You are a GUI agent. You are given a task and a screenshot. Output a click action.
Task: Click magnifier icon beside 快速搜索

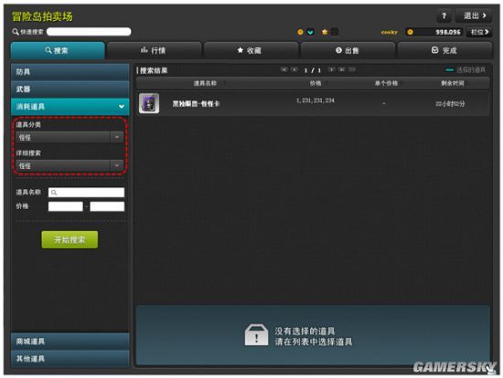point(16,32)
